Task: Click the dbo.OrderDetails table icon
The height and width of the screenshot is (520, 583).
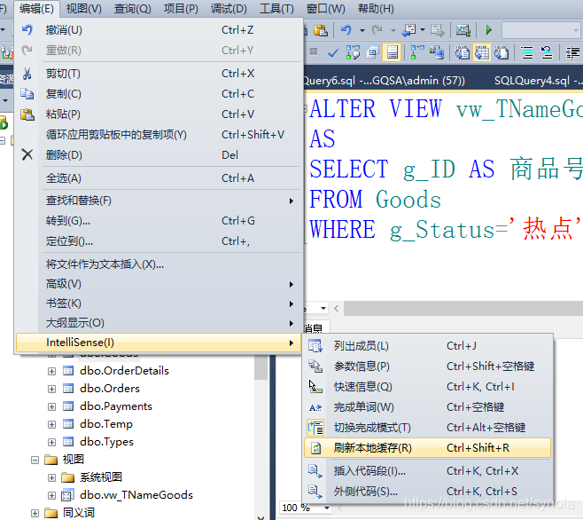Action: tap(68, 371)
